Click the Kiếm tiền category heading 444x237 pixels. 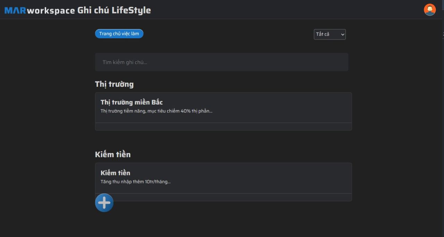[x=113, y=154]
